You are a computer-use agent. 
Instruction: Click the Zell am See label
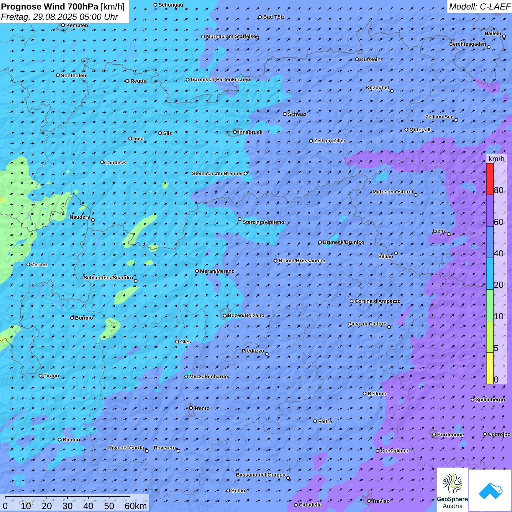439,117
